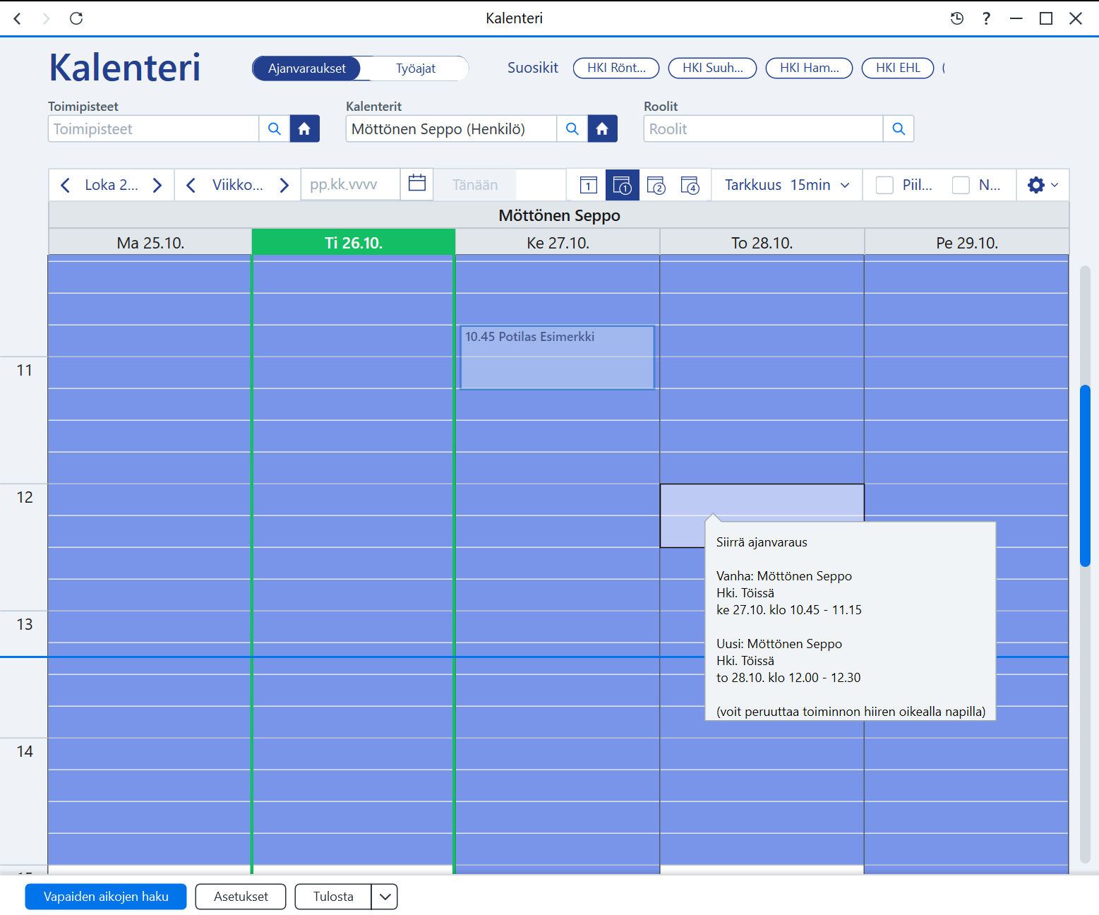Click the Suosikit label

[533, 68]
